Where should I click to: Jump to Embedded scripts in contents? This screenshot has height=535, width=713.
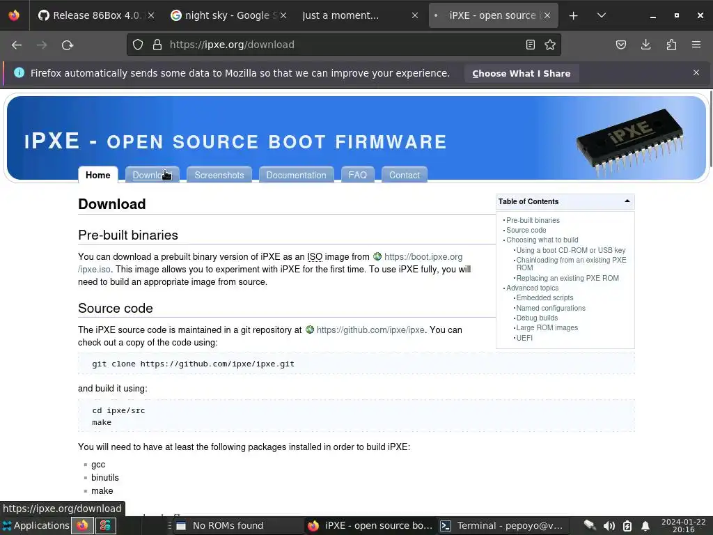click(x=544, y=297)
